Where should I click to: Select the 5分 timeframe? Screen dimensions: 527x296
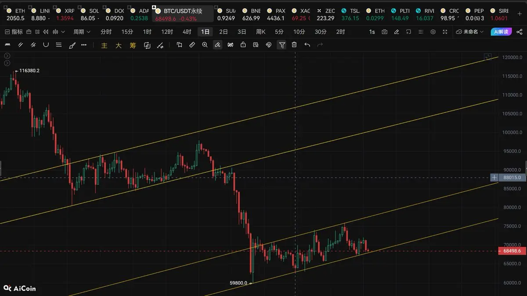(x=279, y=32)
